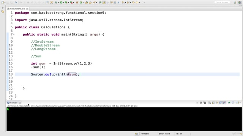
Task: Collapse the main method fold marker
Action: [x=14, y=34]
